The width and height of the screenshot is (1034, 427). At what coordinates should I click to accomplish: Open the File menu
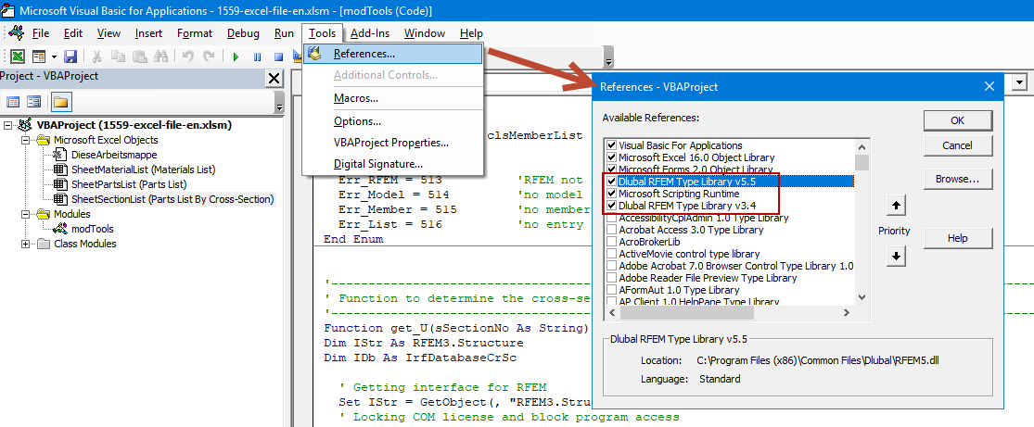pos(41,33)
